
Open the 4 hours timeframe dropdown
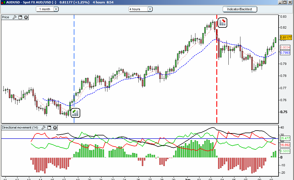tap(141, 9)
